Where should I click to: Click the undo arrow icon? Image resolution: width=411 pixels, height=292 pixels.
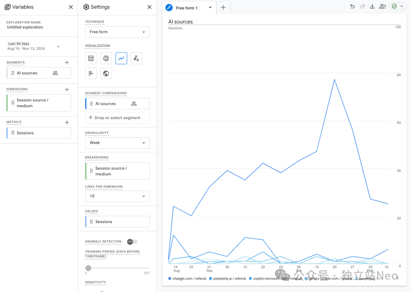coord(352,6)
